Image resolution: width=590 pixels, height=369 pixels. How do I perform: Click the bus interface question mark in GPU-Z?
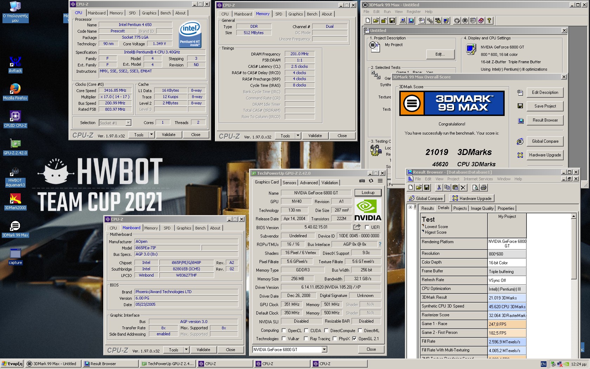(x=380, y=244)
